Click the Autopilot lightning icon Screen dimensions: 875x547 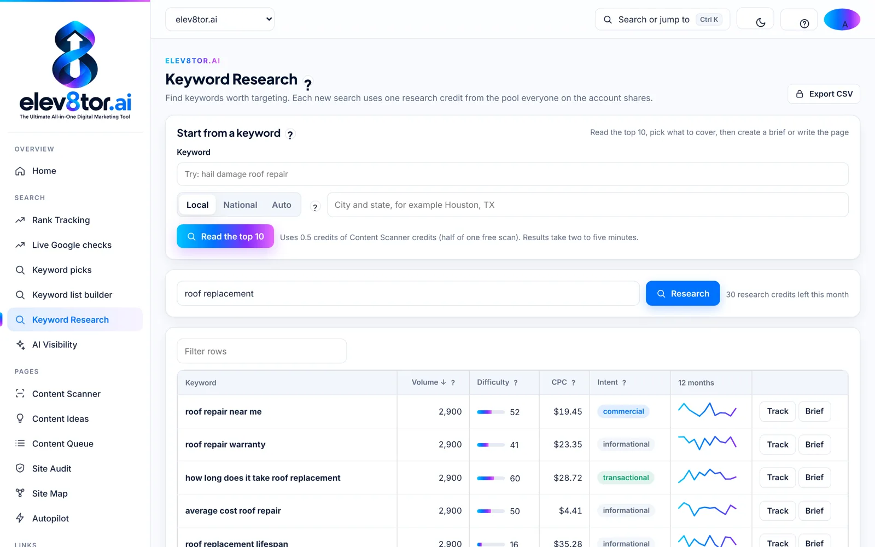[x=20, y=518]
